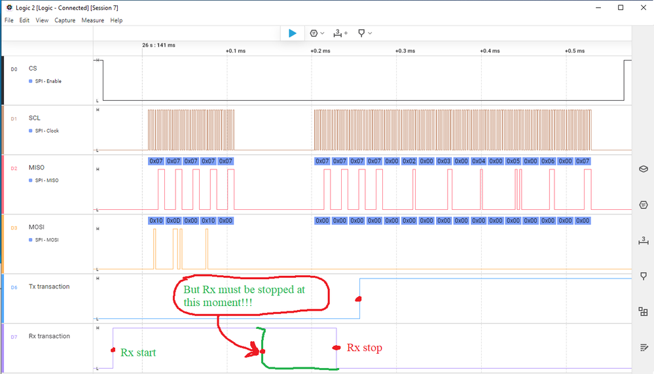Select the 0x02 decoded byte on MISO

[x=409, y=161]
